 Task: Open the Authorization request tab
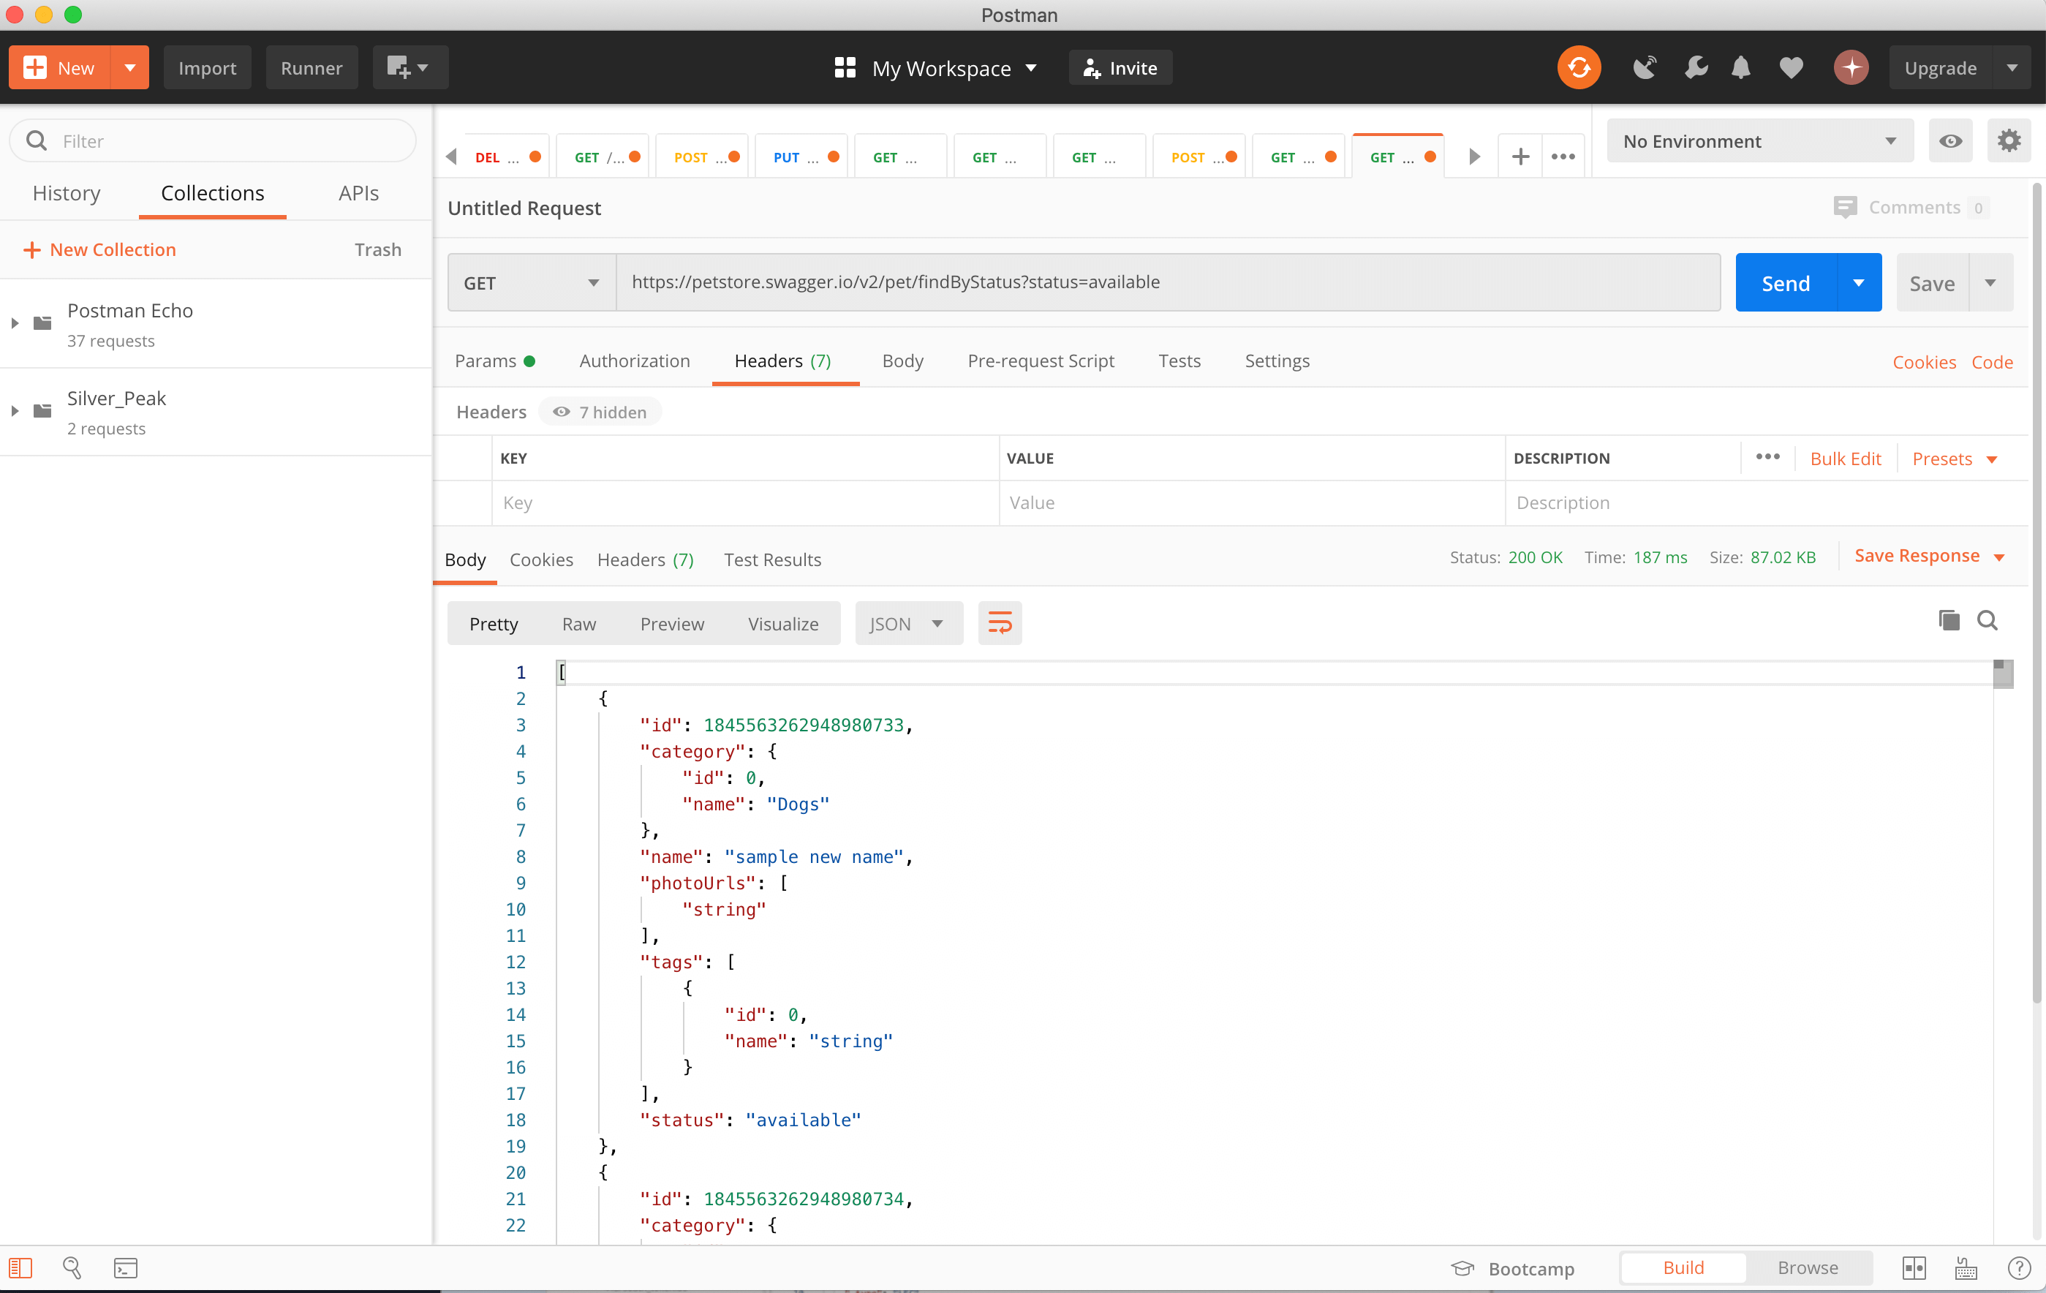coord(634,361)
